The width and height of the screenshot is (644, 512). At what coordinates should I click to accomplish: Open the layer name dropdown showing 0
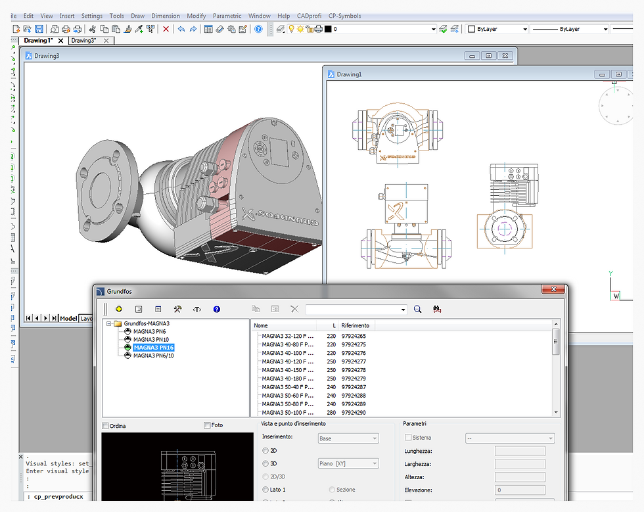tap(433, 29)
